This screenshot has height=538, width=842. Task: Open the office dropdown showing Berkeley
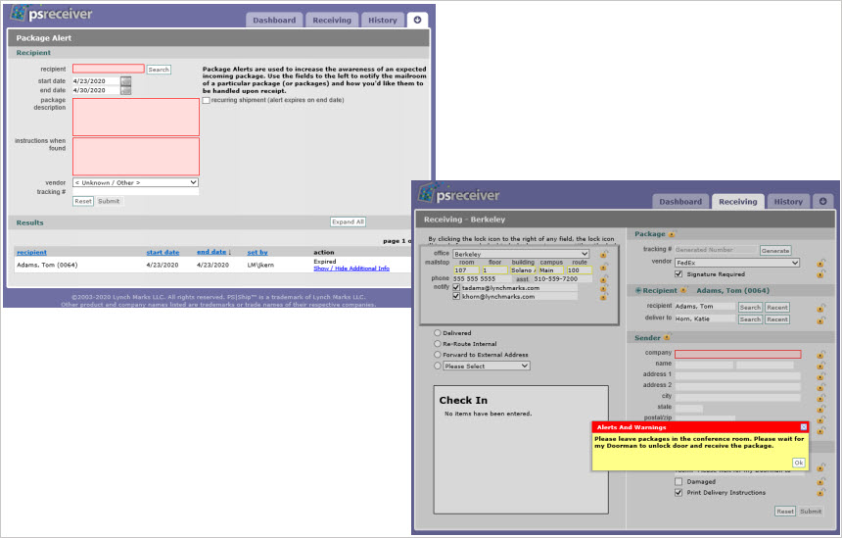[521, 254]
